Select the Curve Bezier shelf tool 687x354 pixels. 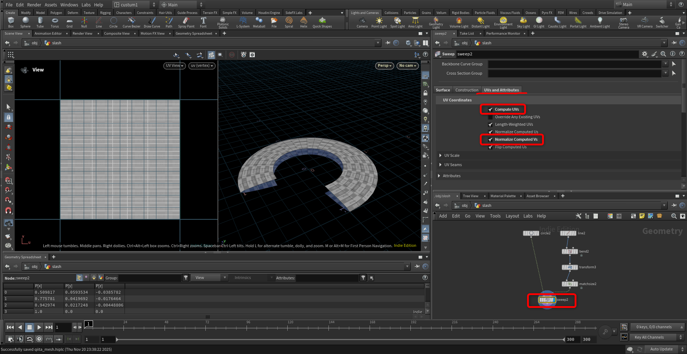coord(131,22)
